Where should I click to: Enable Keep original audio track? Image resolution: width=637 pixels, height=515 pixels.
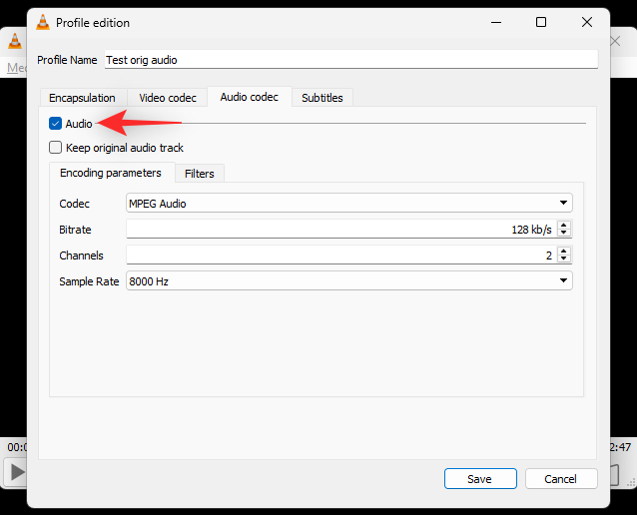point(55,147)
